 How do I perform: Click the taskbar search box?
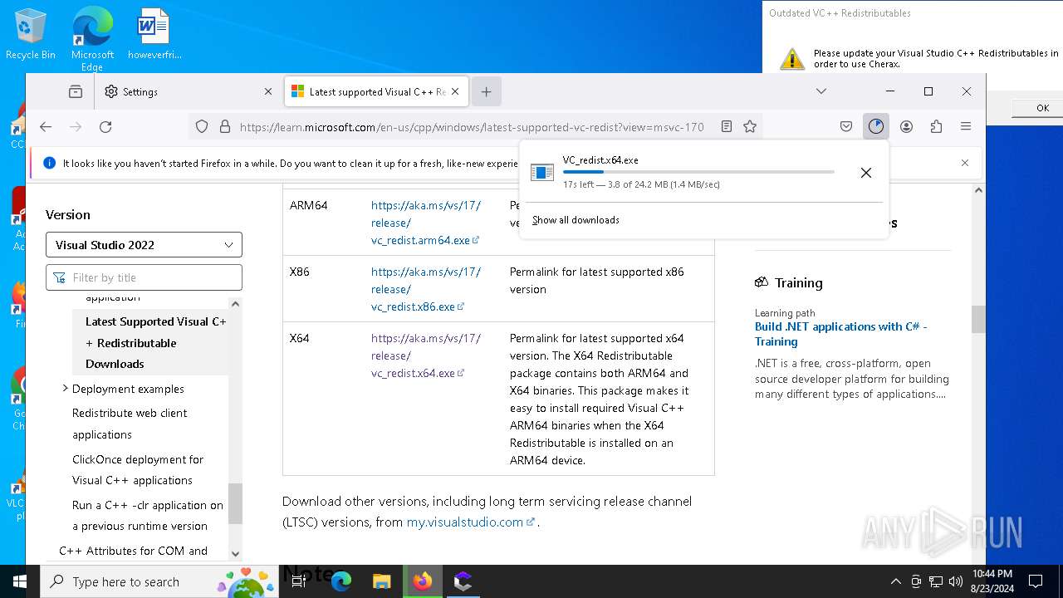pos(159,581)
